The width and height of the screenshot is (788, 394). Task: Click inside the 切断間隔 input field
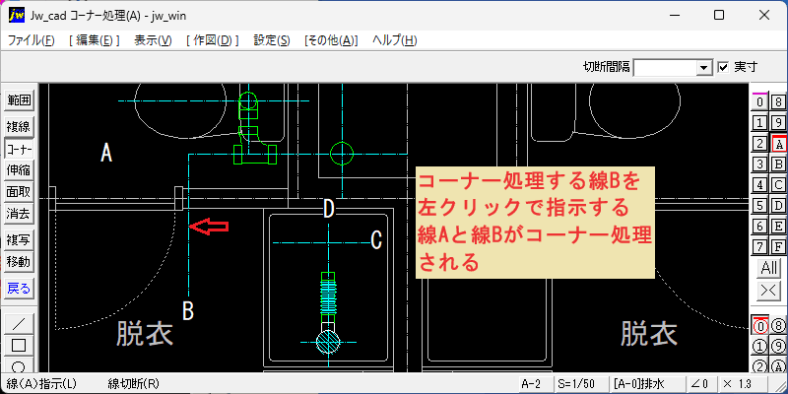tap(666, 67)
